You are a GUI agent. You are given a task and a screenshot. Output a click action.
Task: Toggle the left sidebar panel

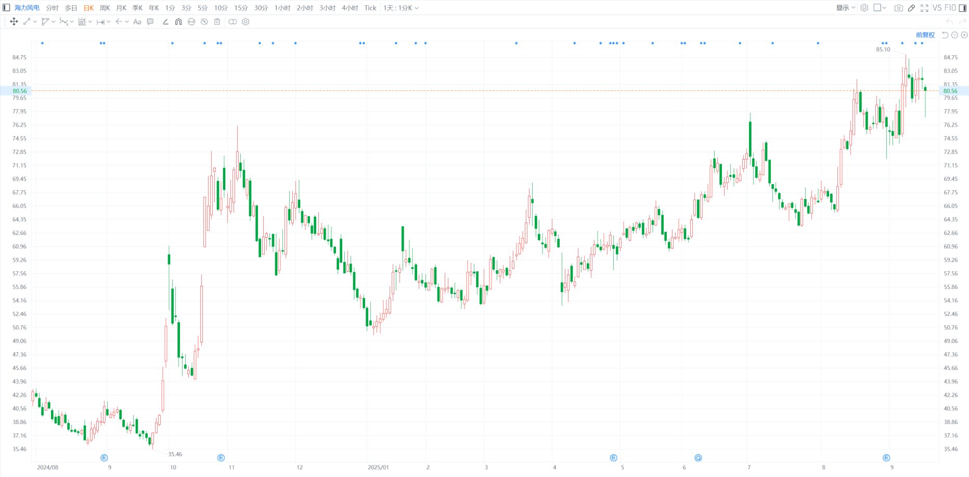6,8
